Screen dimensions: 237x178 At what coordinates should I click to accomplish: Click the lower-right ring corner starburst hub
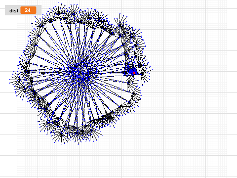[129, 102]
